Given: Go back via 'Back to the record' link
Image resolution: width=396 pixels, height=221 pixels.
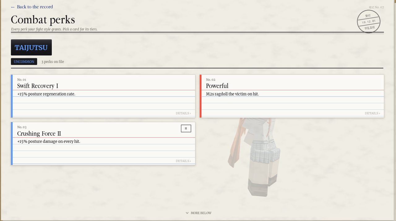Looking at the screenshot, I should pyautogui.click(x=32, y=7).
